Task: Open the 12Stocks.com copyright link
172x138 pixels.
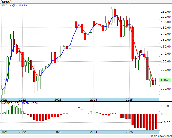Action: [161, 136]
